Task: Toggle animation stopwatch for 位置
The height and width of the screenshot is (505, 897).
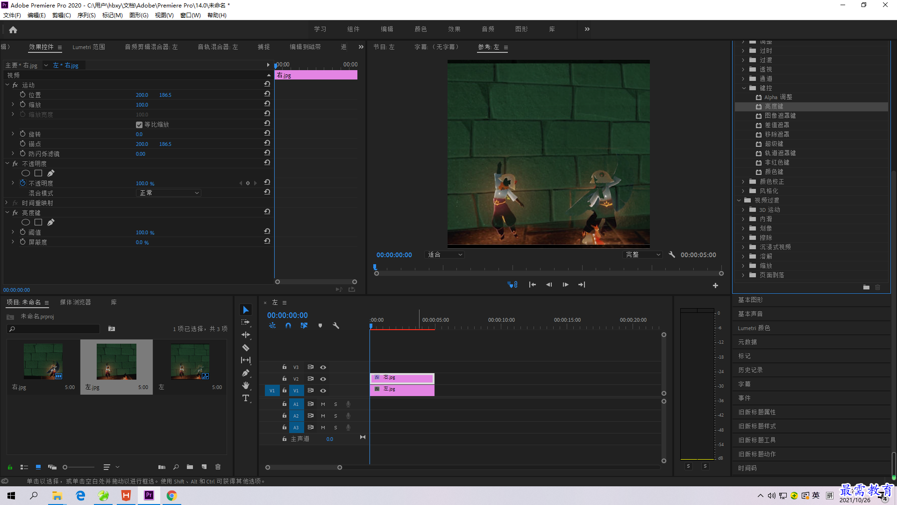Action: point(22,94)
